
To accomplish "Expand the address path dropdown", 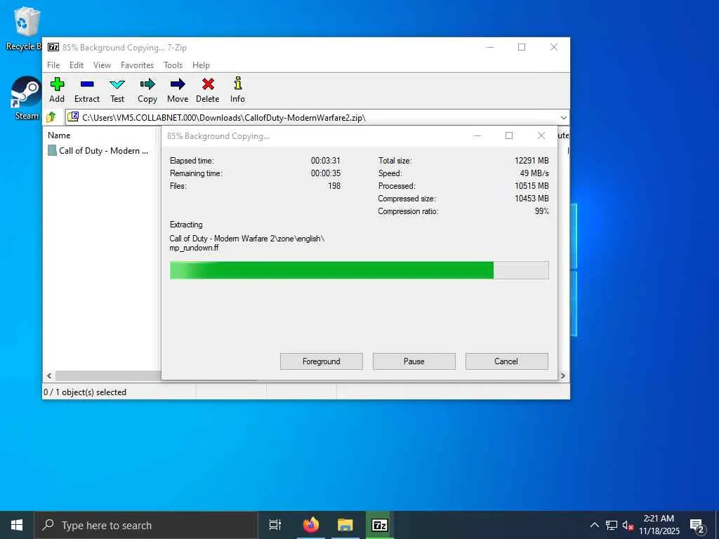I will click(564, 118).
